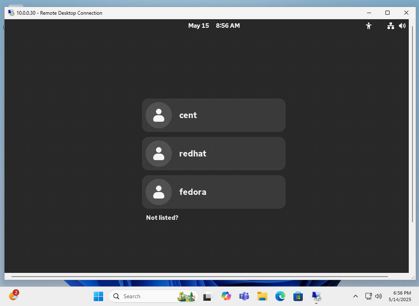Click the avatar icon next to cent
Screen dimensions: 419x306
click(158, 115)
